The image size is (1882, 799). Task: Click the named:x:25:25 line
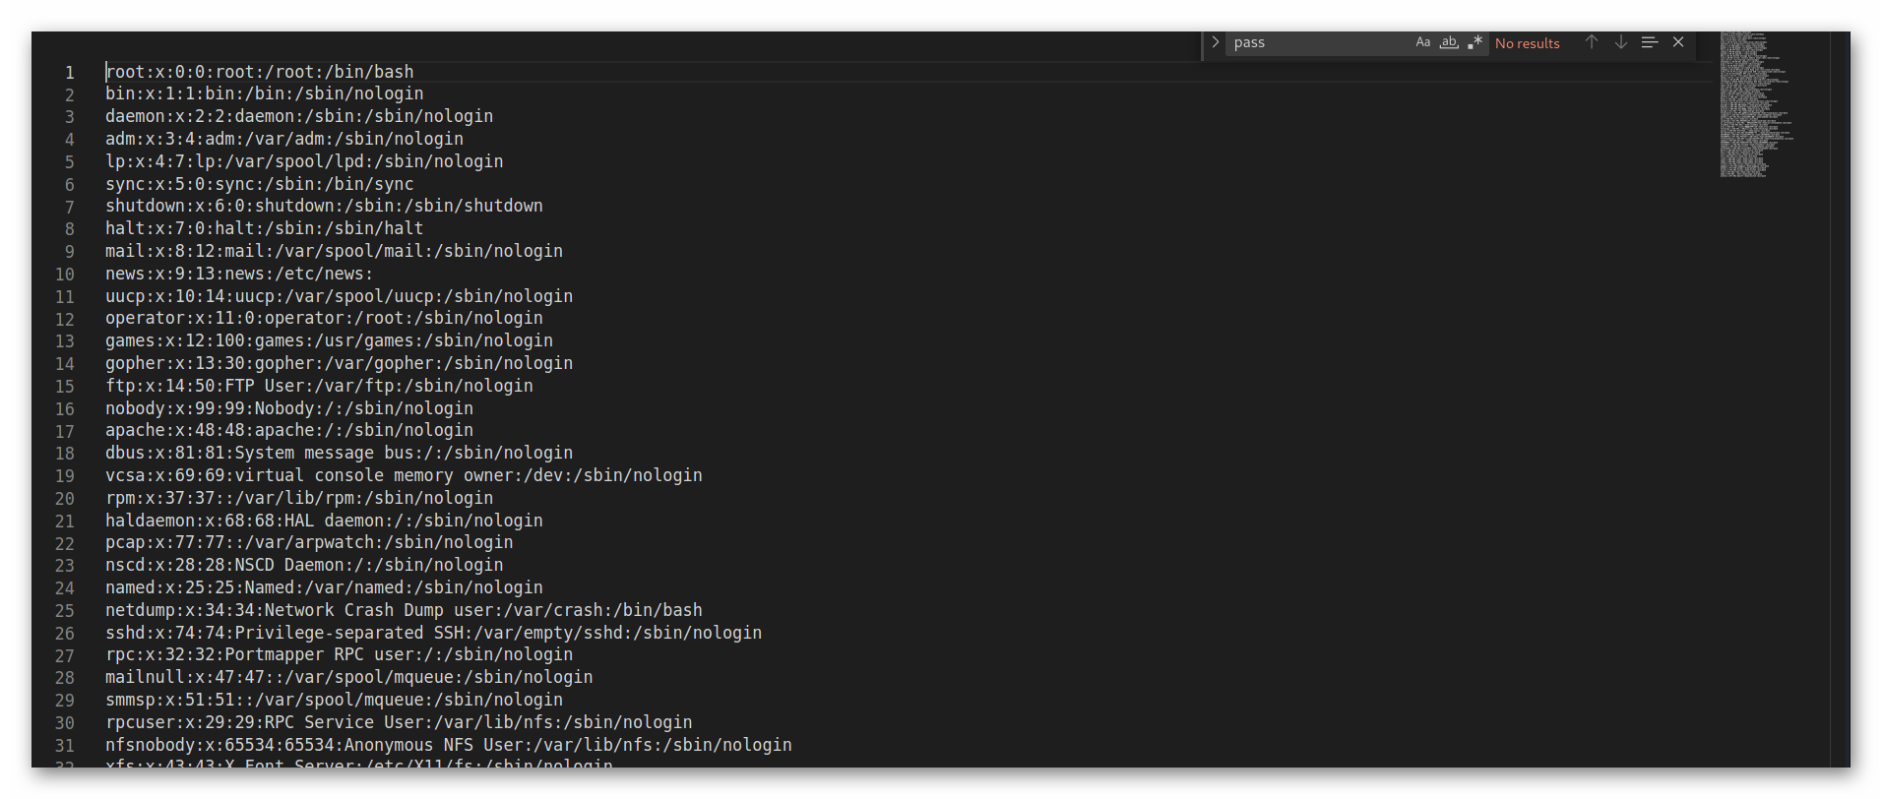click(x=324, y=587)
